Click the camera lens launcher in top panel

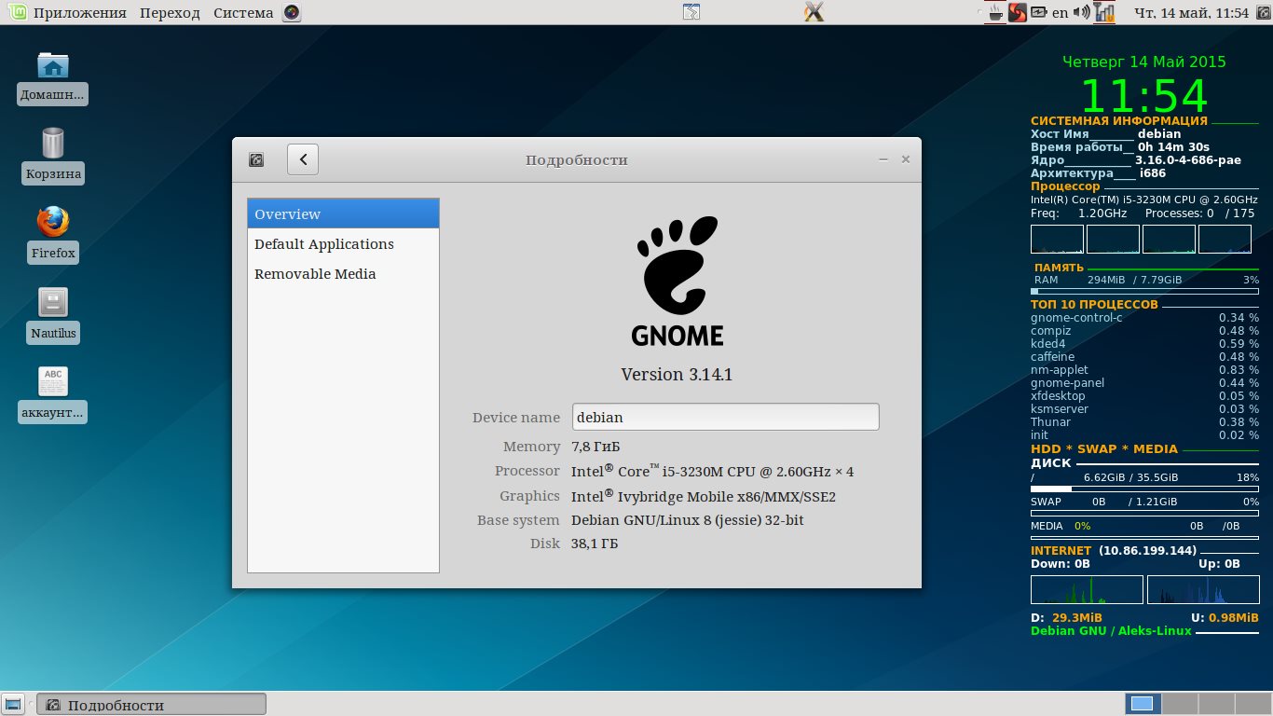[x=293, y=13]
